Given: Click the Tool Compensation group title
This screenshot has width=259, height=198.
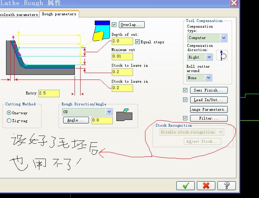Looking at the screenshot, I should (204, 21).
